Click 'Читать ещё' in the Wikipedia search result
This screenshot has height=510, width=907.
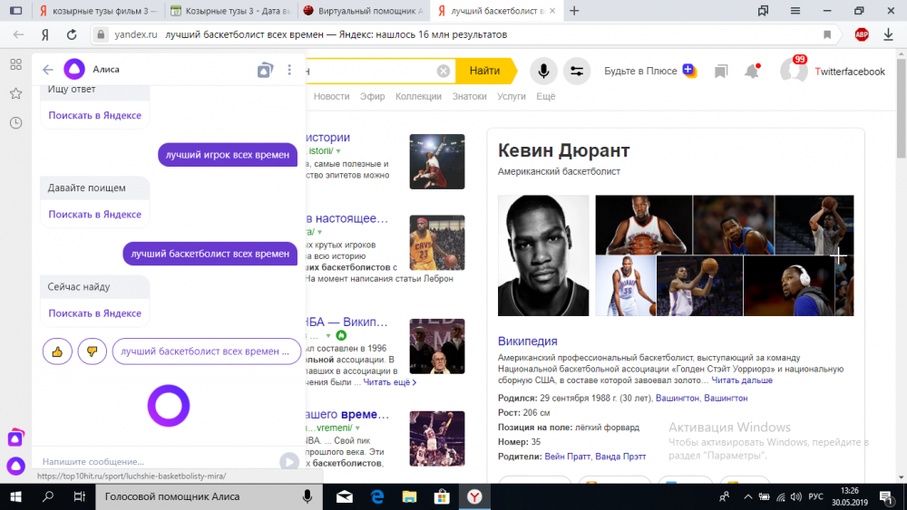[x=389, y=382]
